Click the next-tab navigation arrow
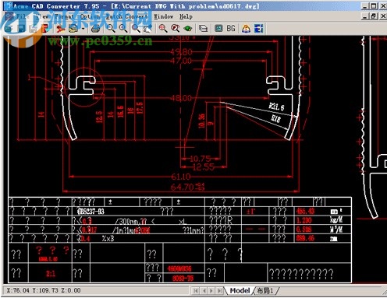Screen dimensions: 387x298 click(211, 291)
